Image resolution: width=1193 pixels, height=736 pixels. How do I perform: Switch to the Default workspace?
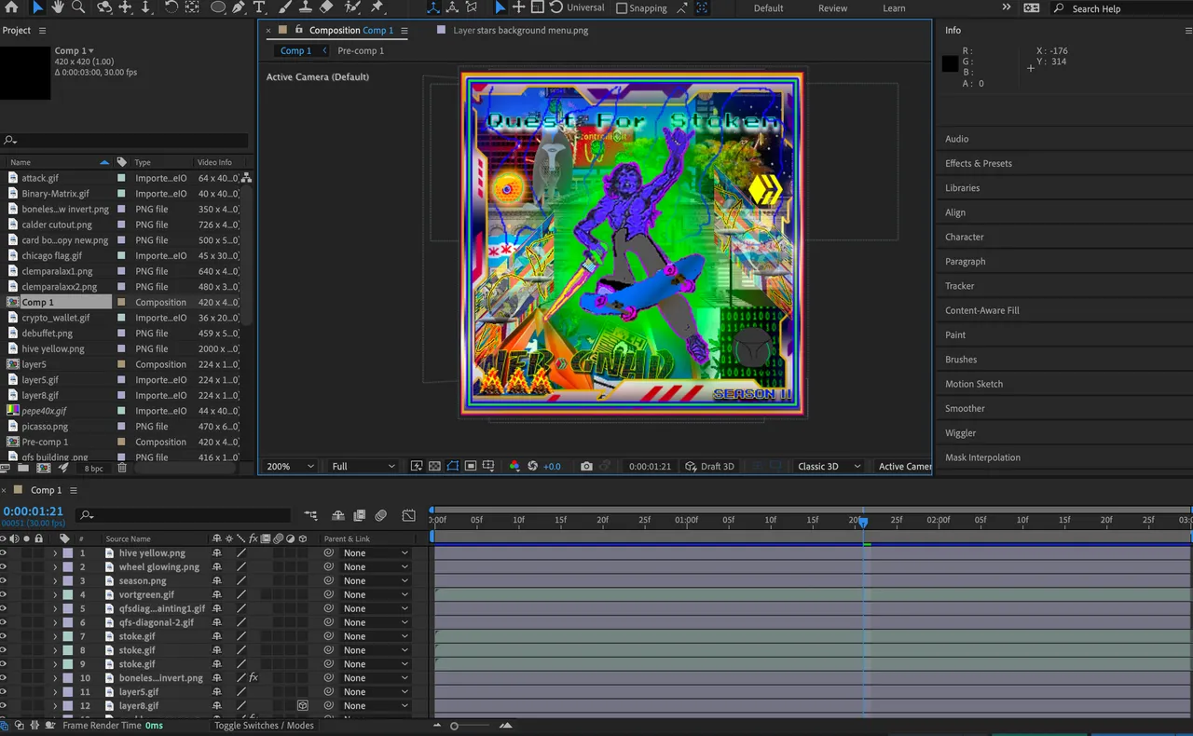pyautogui.click(x=768, y=8)
